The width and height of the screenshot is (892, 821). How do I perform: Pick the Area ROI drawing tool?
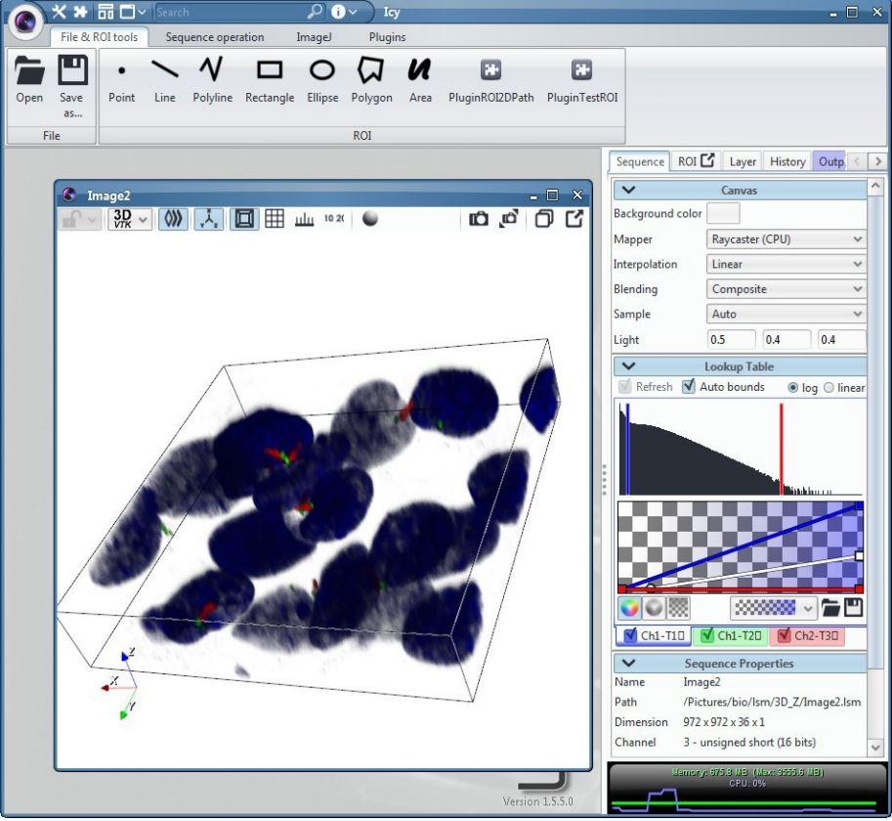coord(420,79)
